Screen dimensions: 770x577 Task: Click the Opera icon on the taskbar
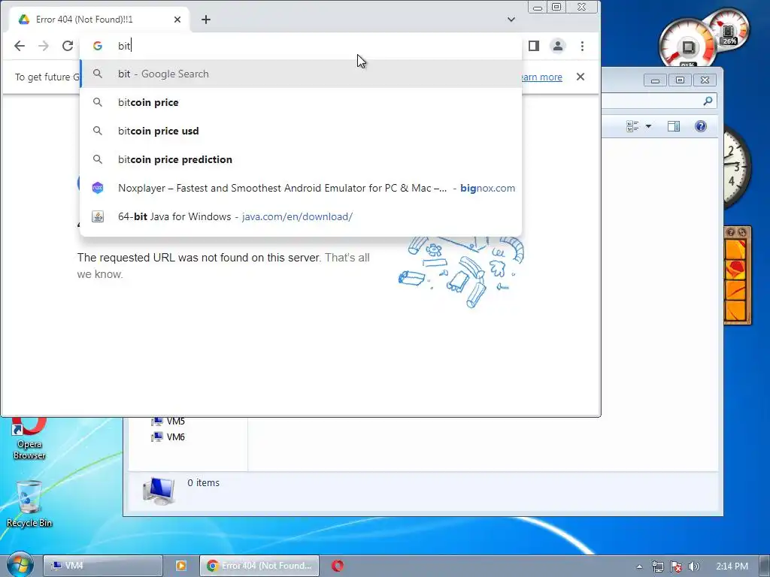pos(338,566)
